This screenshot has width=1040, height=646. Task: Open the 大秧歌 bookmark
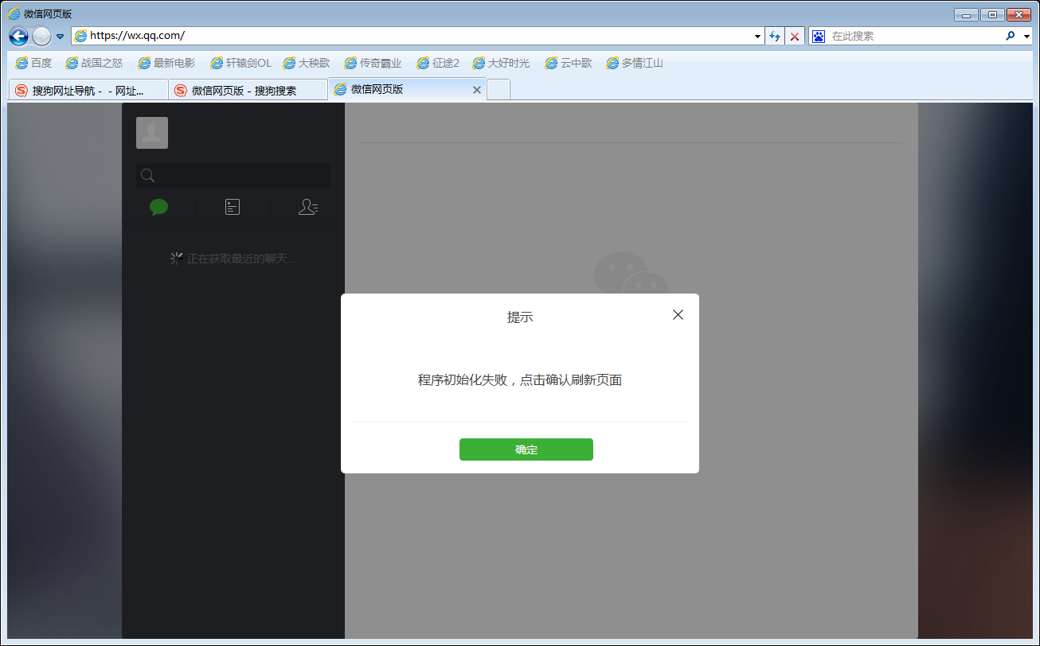[x=306, y=63]
